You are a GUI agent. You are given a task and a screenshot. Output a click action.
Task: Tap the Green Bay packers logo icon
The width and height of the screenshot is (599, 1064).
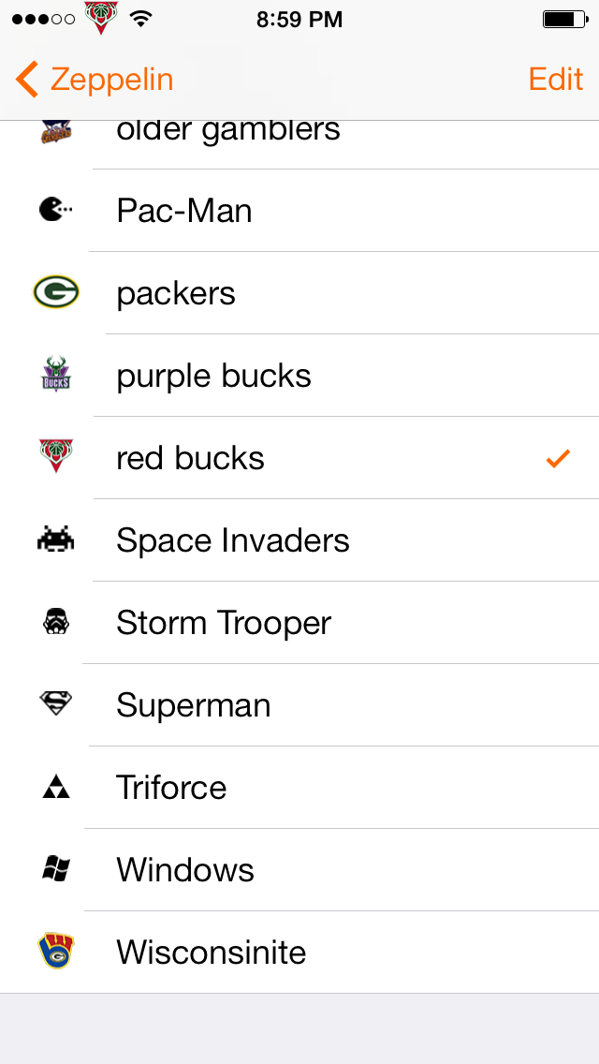pyautogui.click(x=55, y=292)
